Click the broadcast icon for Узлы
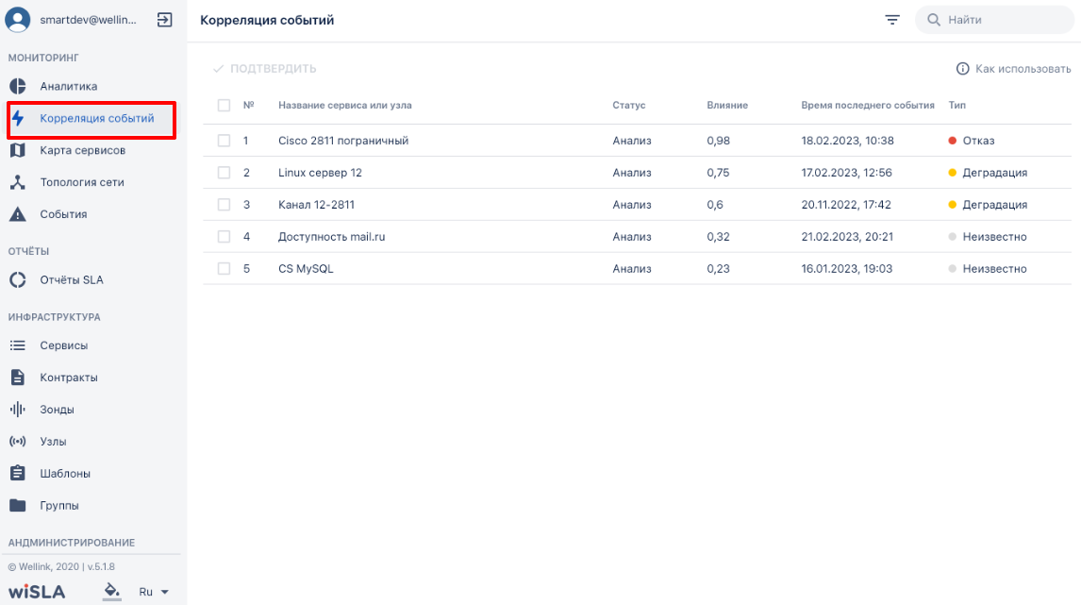This screenshot has height=605, width=1081. click(18, 442)
